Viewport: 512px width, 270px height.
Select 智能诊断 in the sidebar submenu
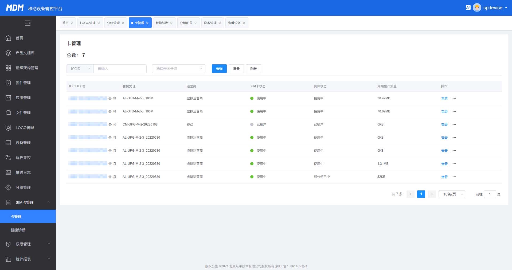(x=28, y=230)
